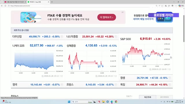Switch to the MY STOCK tab
185x104 pixels.
coord(164,97)
